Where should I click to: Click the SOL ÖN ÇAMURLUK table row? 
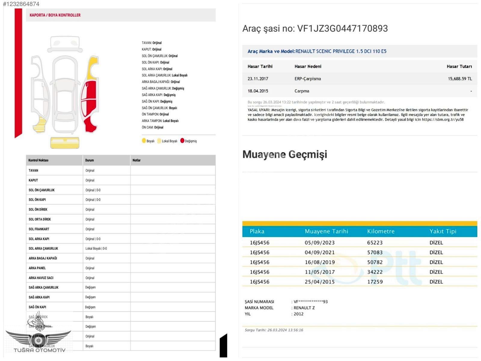pos(121,190)
